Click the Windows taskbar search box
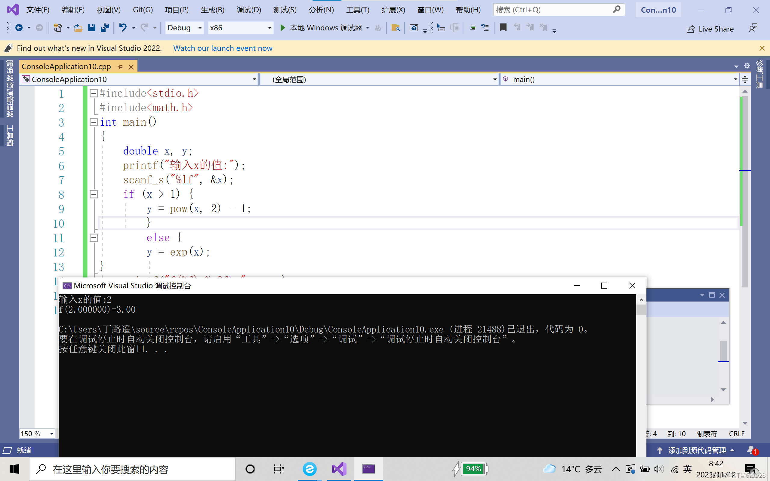Screen dimensions: 770x481 [132, 469]
